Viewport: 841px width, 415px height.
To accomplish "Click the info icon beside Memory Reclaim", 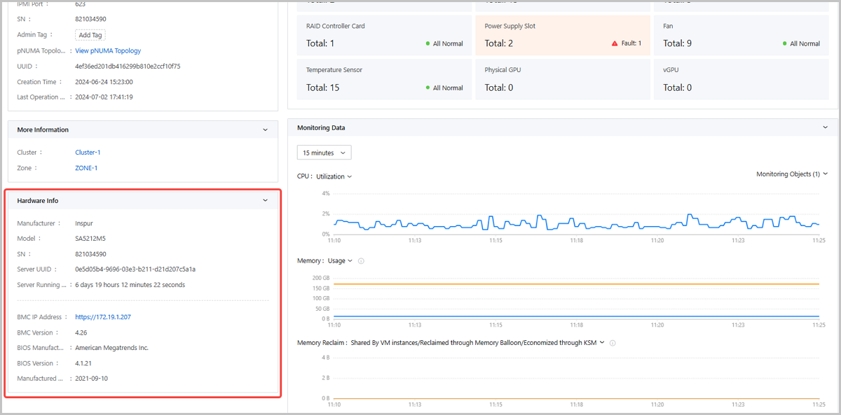I will pyautogui.click(x=613, y=343).
